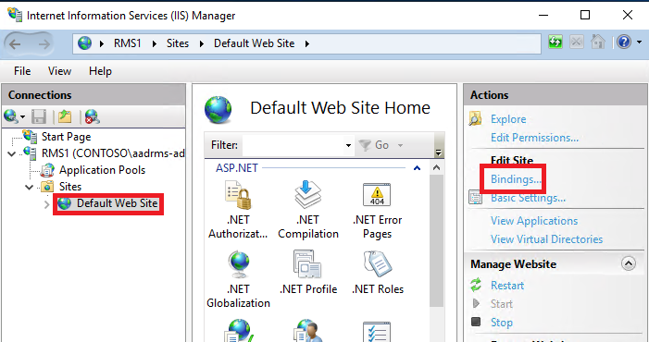Click the Back navigation arrow
The width and height of the screenshot is (649, 342).
point(15,43)
